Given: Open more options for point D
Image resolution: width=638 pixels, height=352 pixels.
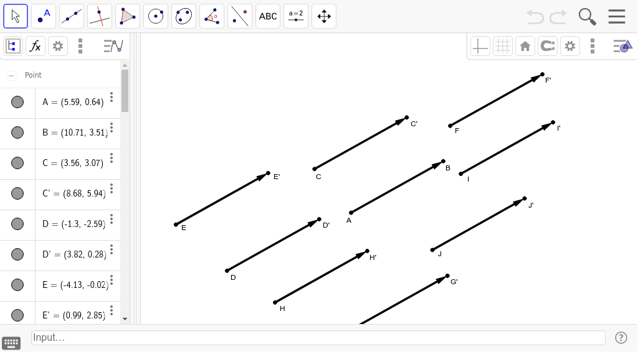Looking at the screenshot, I should (112, 219).
